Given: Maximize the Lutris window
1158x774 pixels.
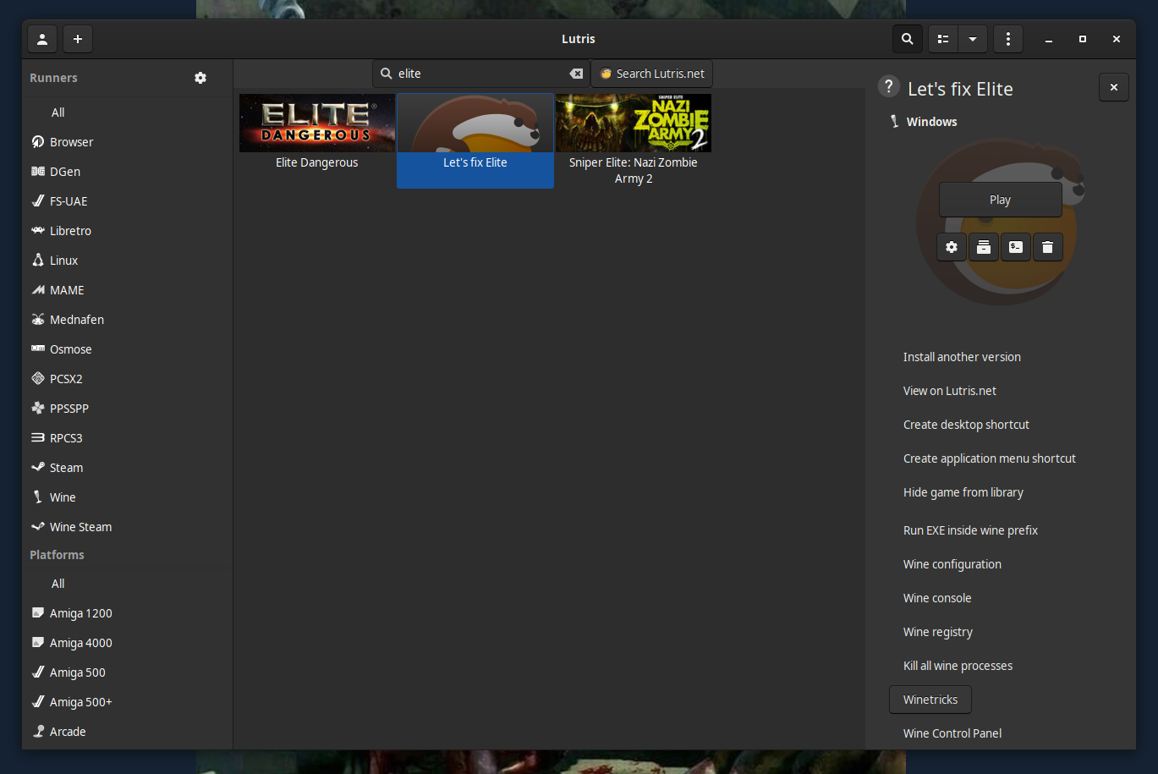Looking at the screenshot, I should (x=1083, y=39).
